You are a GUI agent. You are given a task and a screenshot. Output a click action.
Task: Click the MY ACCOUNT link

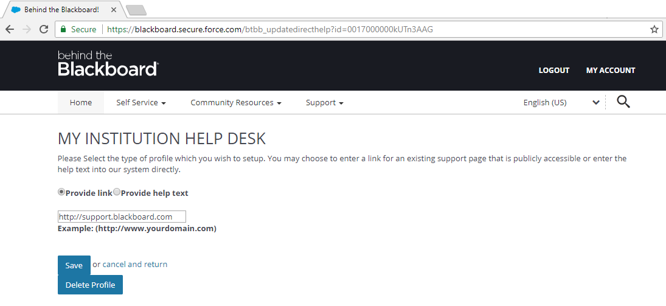pyautogui.click(x=610, y=71)
